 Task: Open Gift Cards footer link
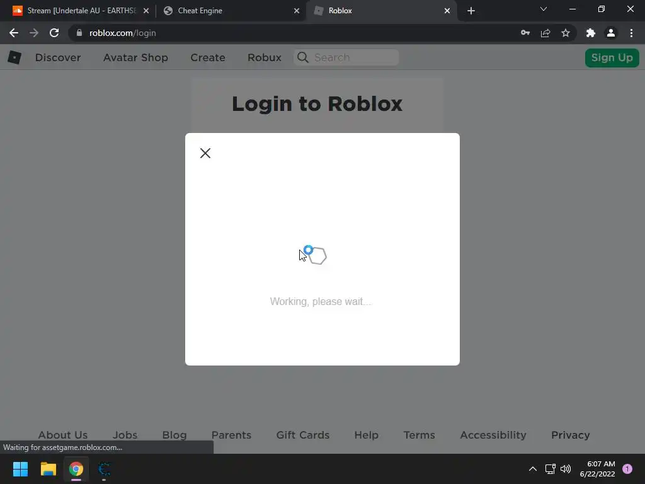(x=303, y=435)
